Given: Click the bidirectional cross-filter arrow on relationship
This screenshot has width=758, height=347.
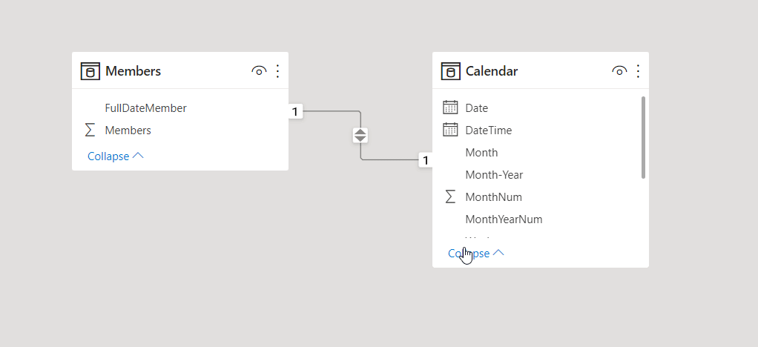Looking at the screenshot, I should pos(360,136).
